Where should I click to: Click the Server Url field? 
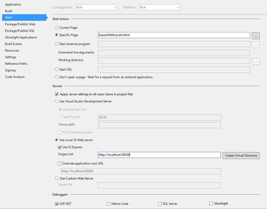point(159,185)
